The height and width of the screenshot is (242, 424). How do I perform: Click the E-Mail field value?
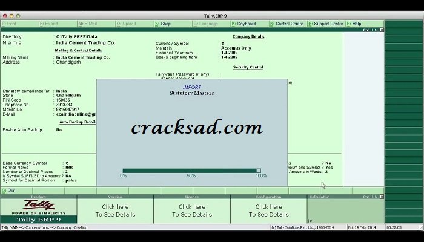(x=76, y=114)
